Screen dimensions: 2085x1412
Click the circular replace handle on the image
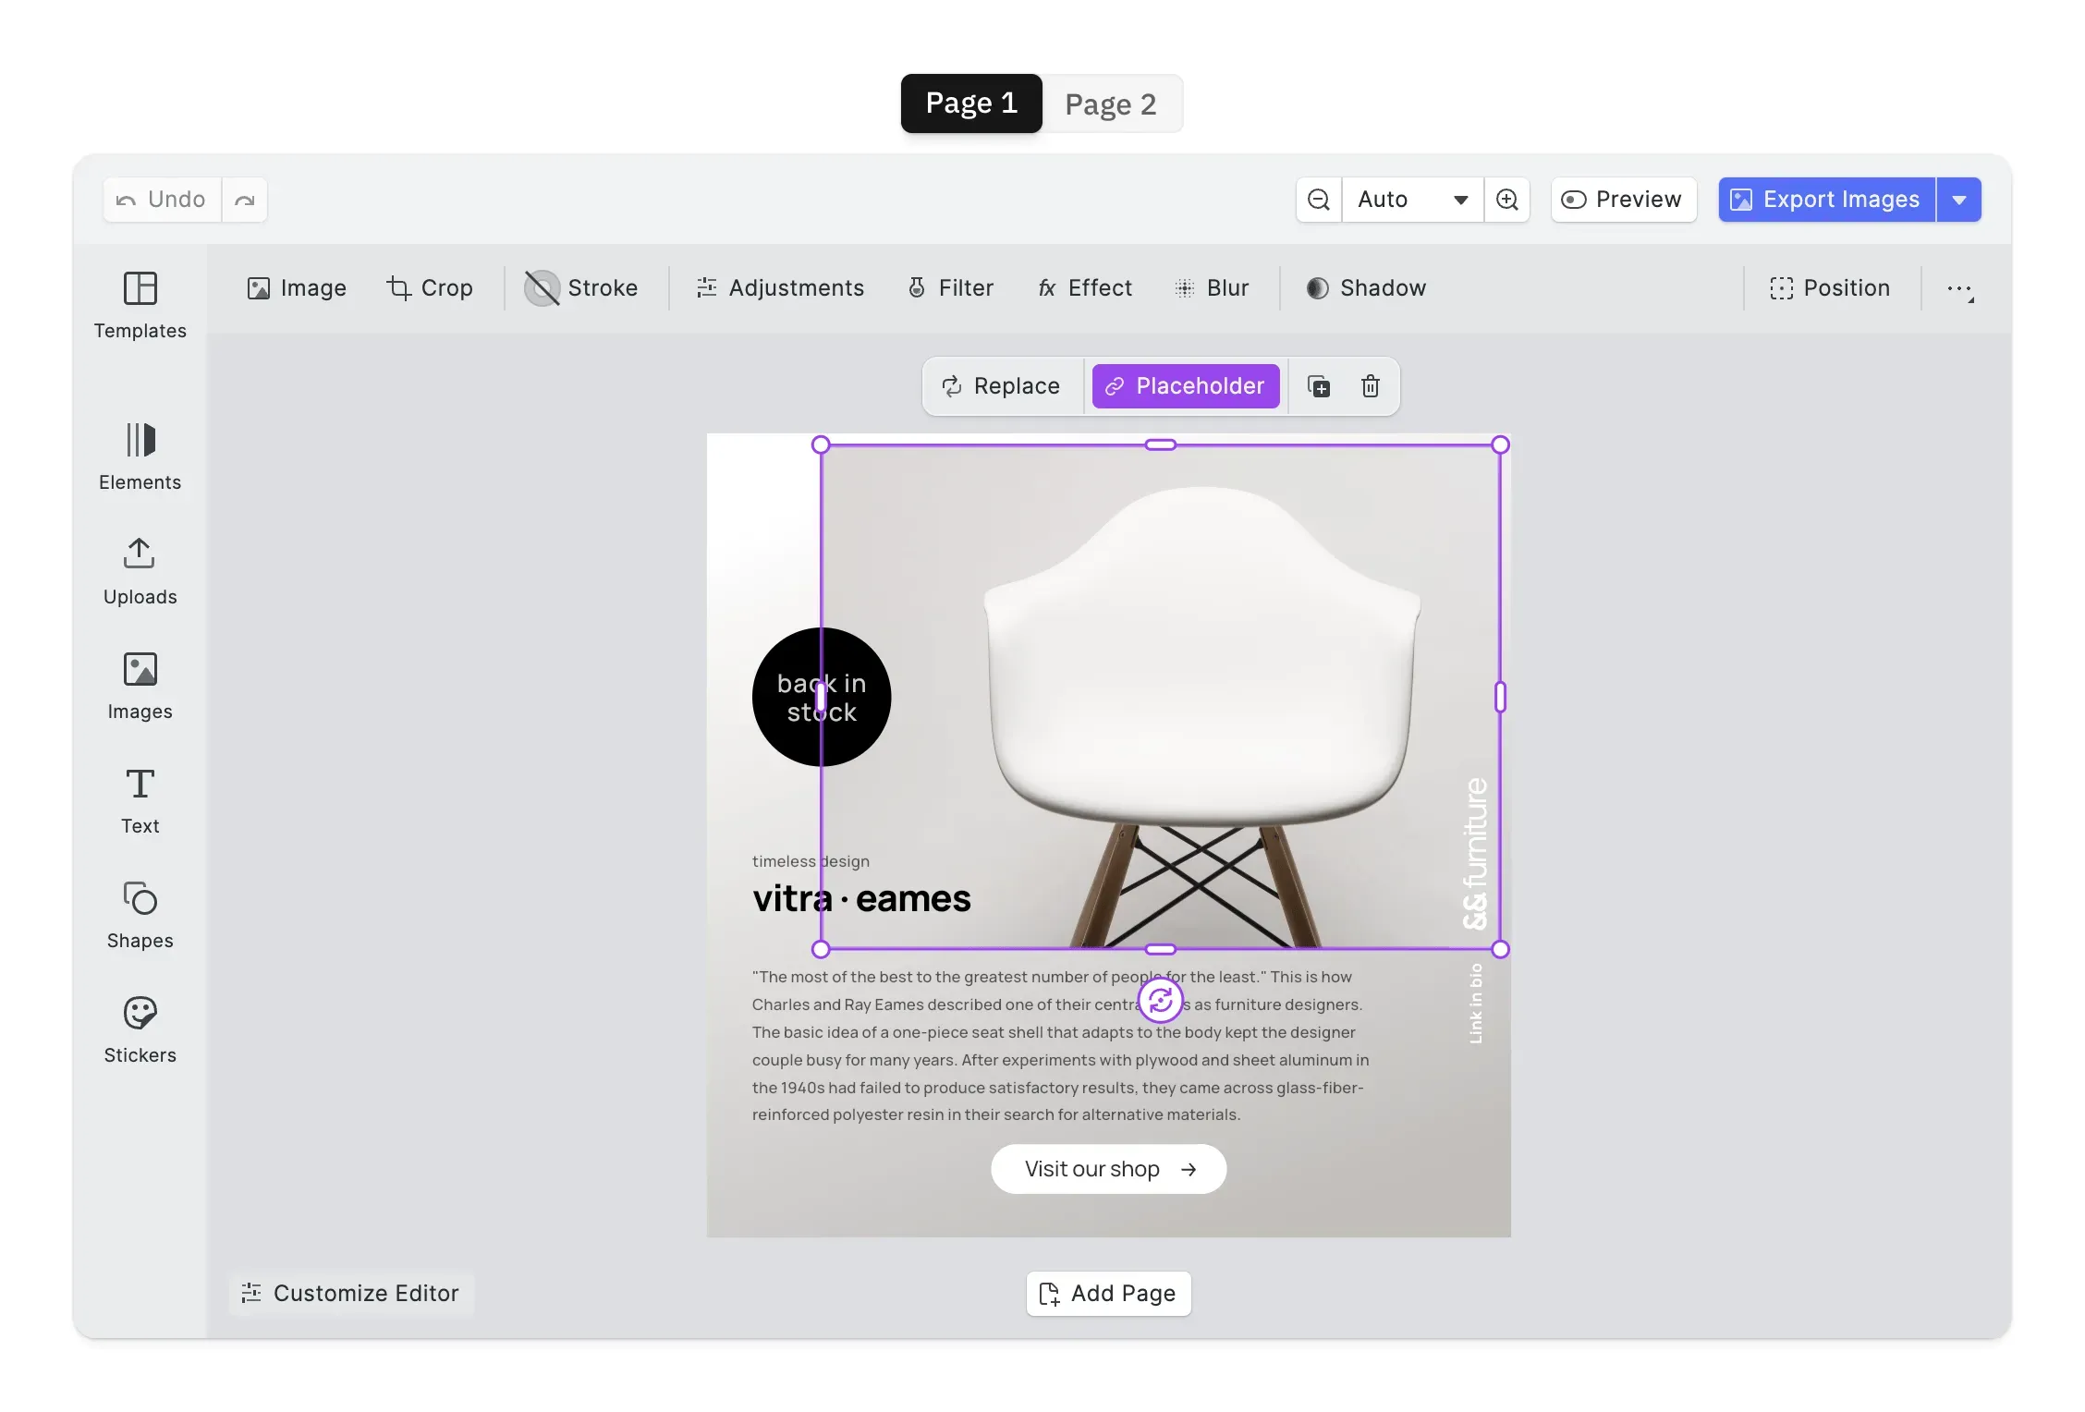point(1160,1000)
